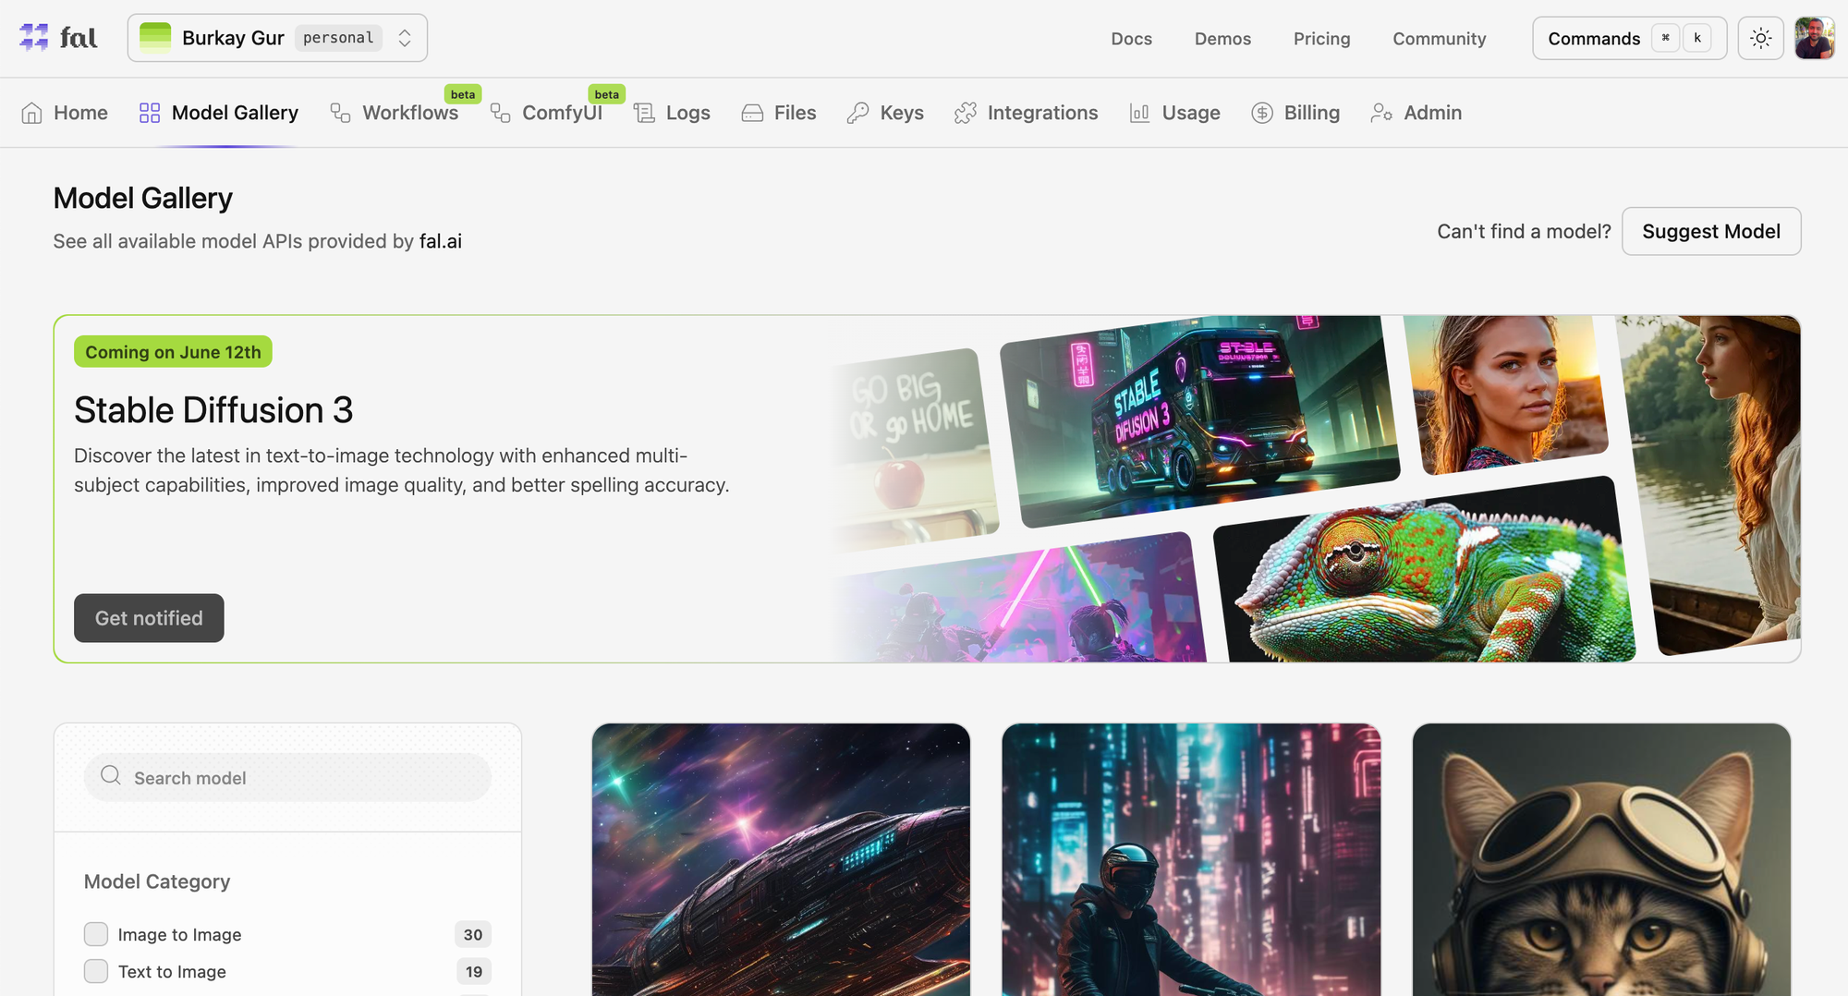The width and height of the screenshot is (1848, 996).
Task: Click the Workflows nodes icon
Action: (x=340, y=113)
